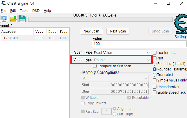The width and height of the screenshot is (187, 118).
Task: Click the Value column header
Action: click(x=40, y=32)
